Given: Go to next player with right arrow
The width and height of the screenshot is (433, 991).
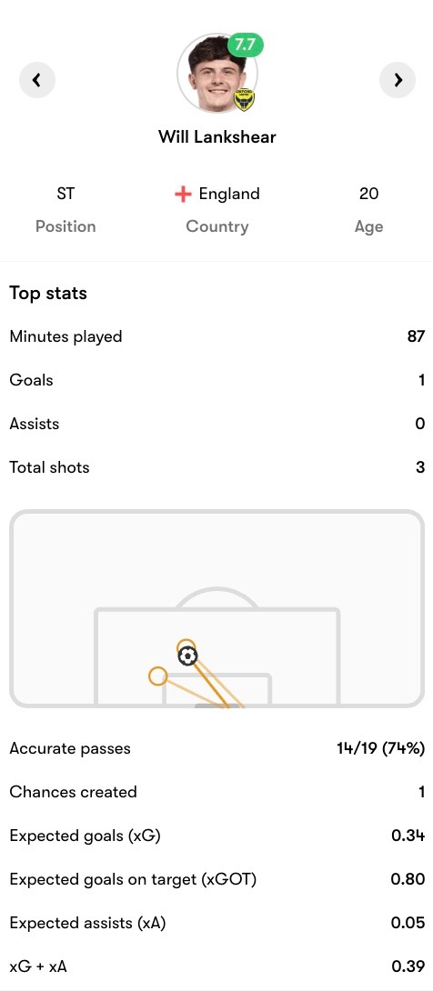Looking at the screenshot, I should click(398, 80).
